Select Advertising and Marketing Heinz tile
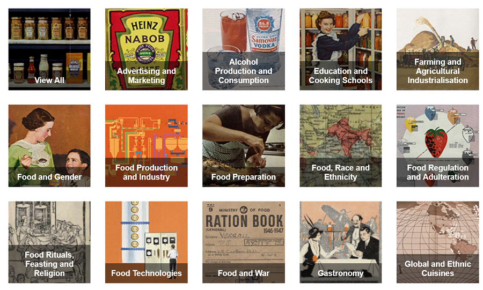Image resolution: width=483 pixels, height=290 pixels. tap(147, 49)
